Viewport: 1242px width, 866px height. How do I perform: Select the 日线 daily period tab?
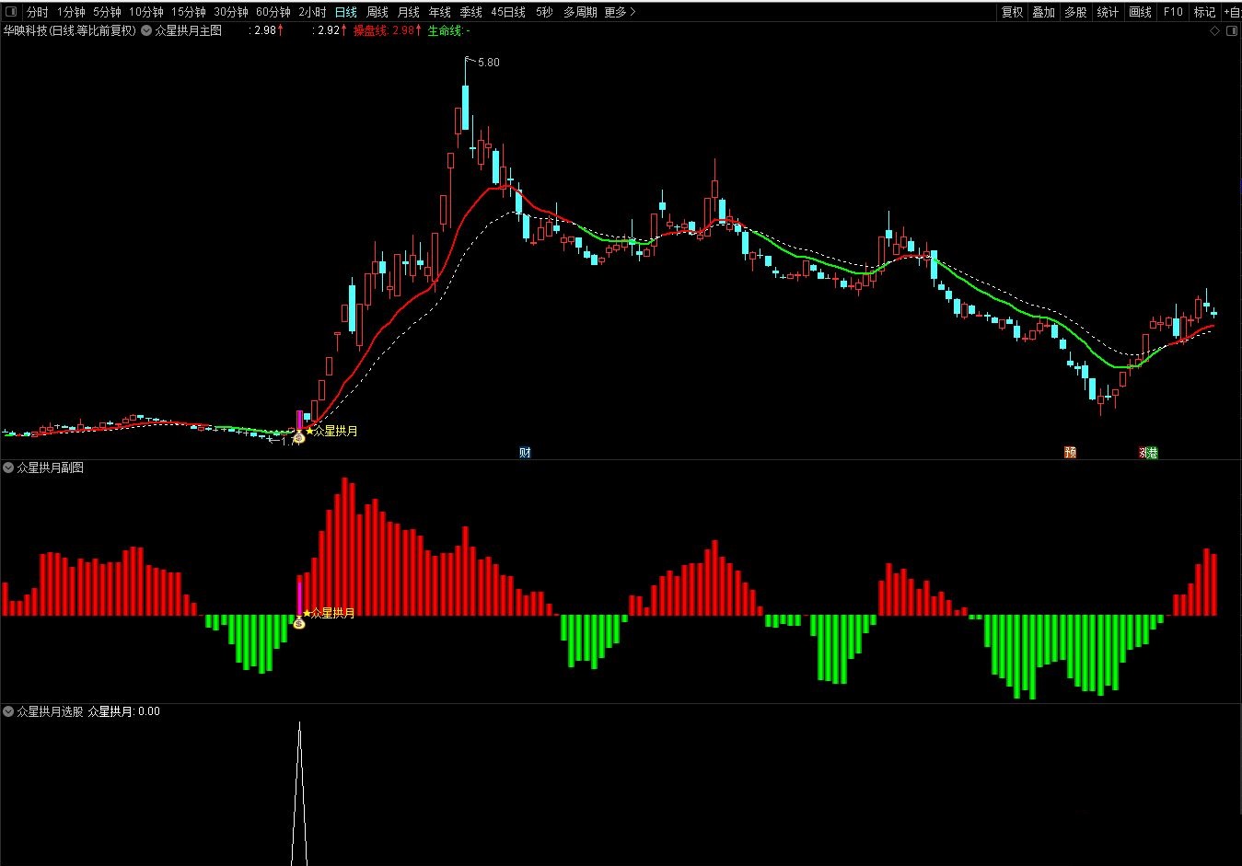tap(345, 12)
